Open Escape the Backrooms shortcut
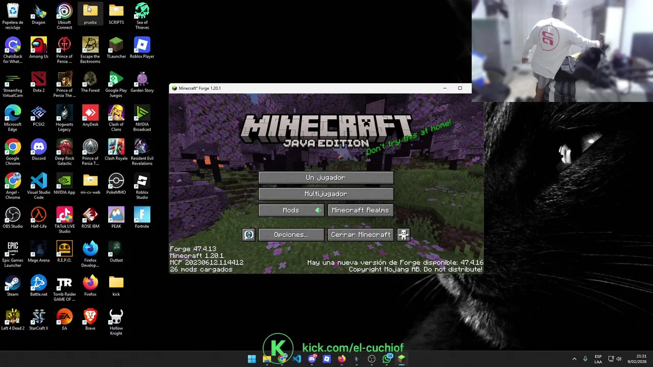The width and height of the screenshot is (653, 367). click(90, 50)
